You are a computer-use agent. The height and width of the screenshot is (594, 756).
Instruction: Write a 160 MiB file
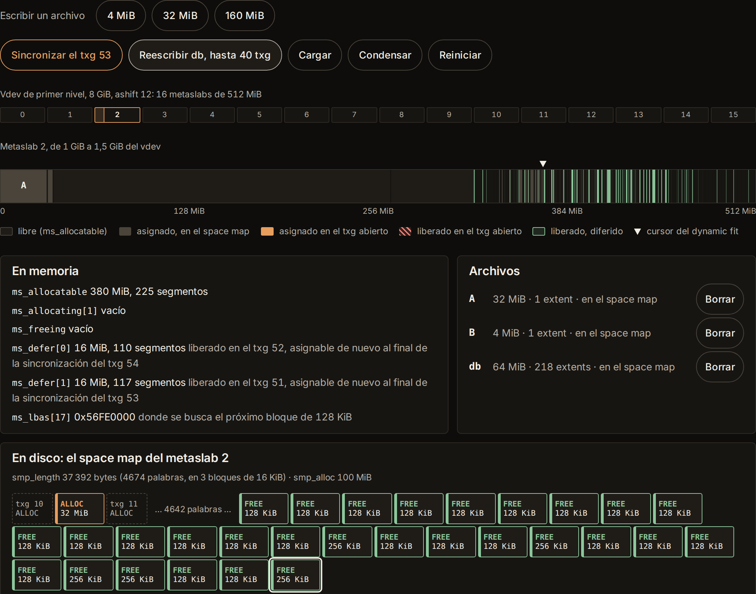click(245, 16)
